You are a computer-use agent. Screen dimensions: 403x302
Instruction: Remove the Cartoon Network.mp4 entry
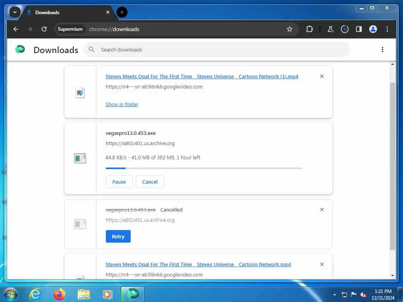(x=322, y=264)
